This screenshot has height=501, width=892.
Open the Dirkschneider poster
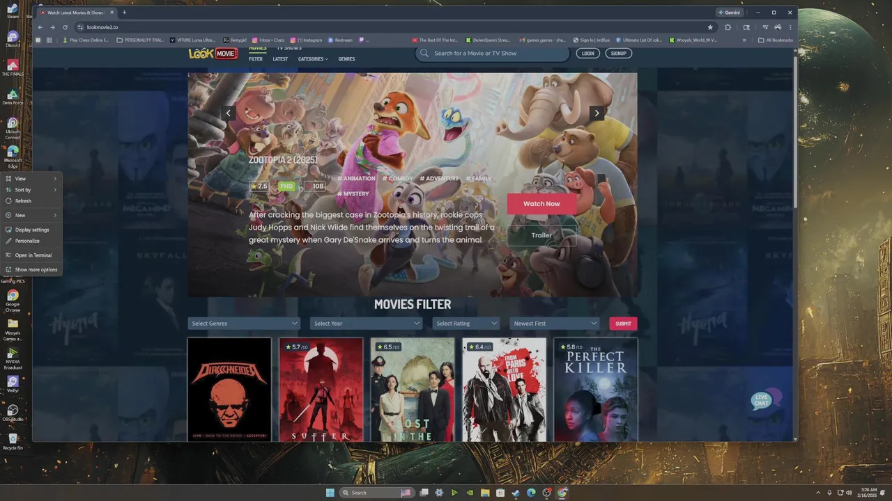[229, 389]
